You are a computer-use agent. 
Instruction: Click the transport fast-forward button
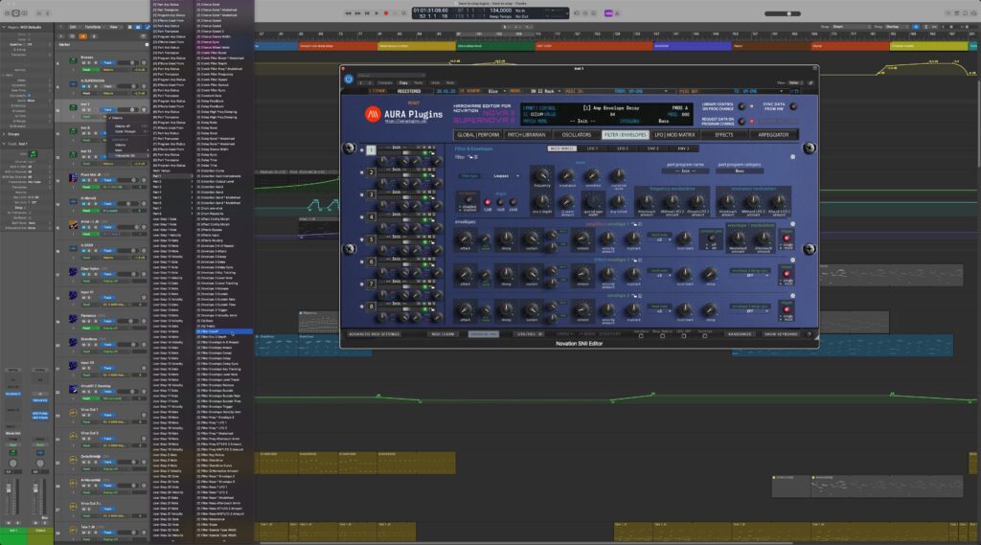pos(358,13)
